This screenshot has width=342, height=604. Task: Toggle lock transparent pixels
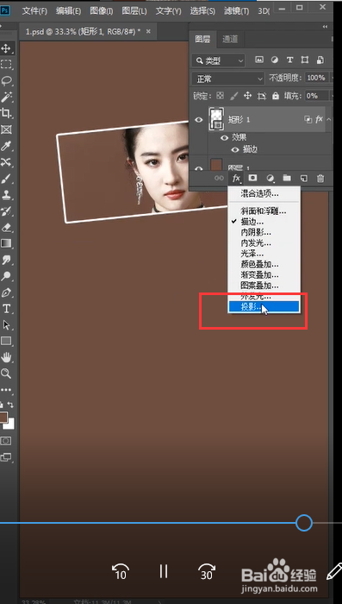tap(220, 96)
